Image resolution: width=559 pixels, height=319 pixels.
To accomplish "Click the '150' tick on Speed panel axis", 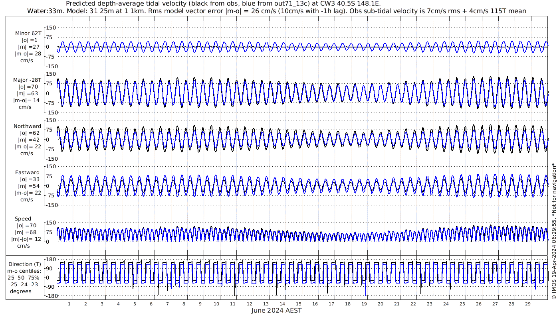I will pos(51,223).
